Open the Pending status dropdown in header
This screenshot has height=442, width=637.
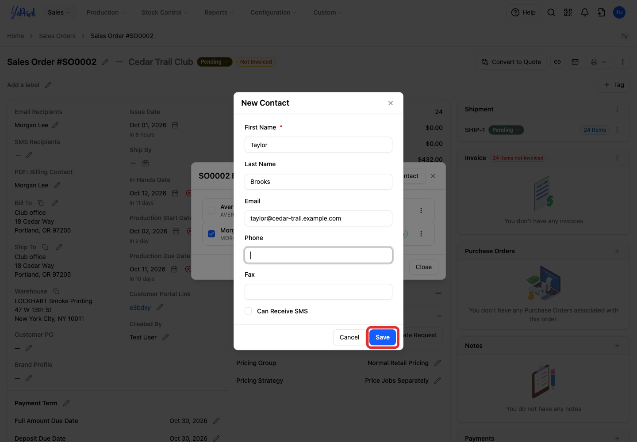(214, 62)
